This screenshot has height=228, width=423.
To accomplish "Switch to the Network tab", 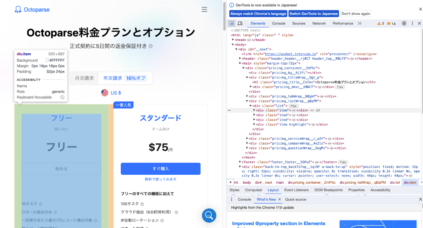I will 319,23.
